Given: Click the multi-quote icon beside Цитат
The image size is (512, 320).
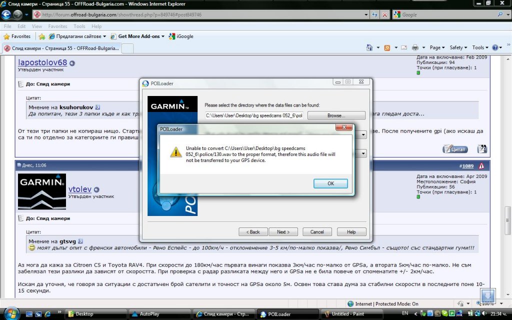Looking at the screenshot, I should 482,149.
